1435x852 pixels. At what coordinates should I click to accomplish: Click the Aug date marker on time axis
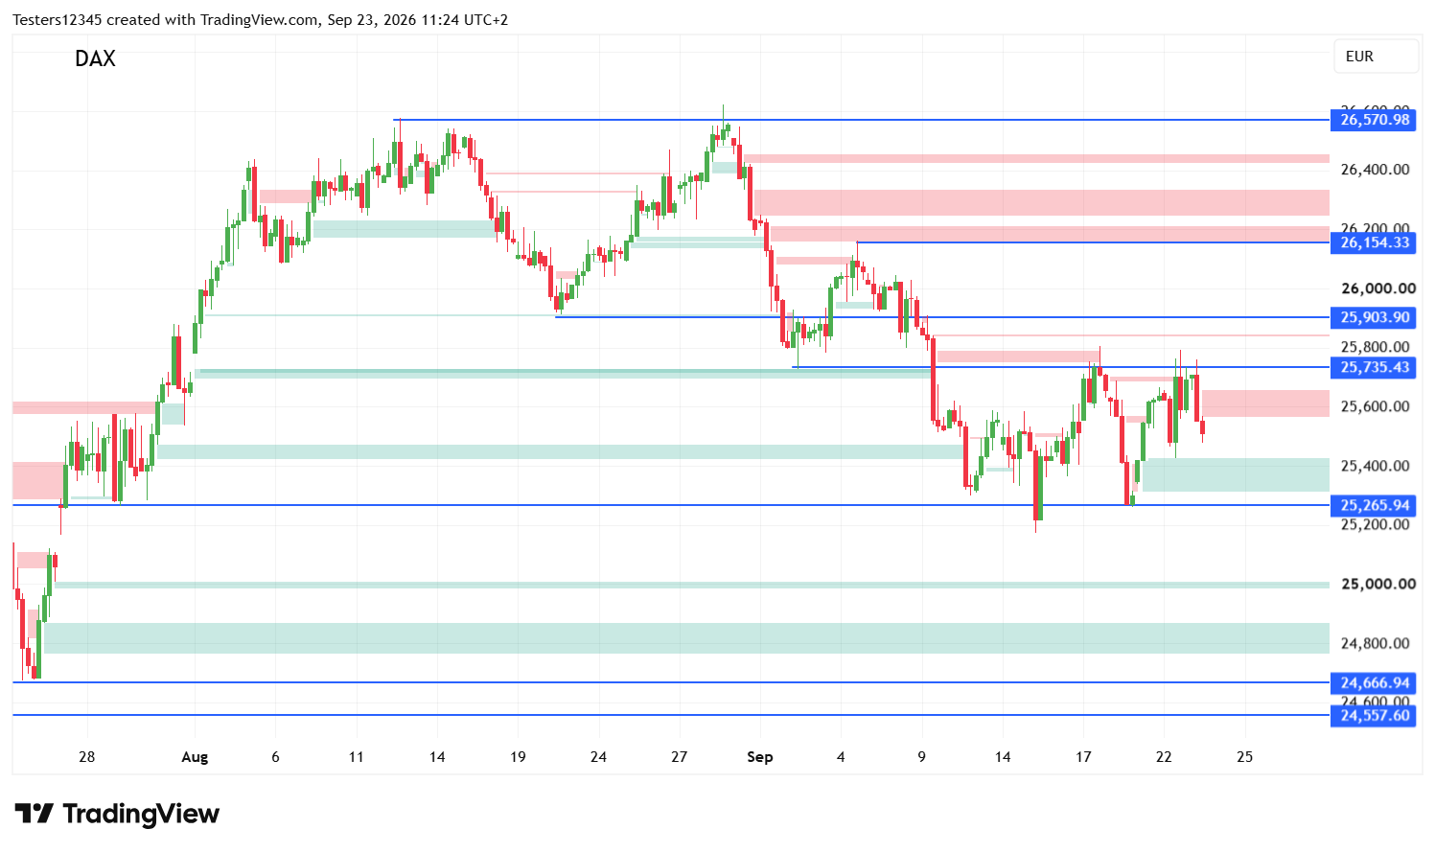pyautogui.click(x=195, y=757)
